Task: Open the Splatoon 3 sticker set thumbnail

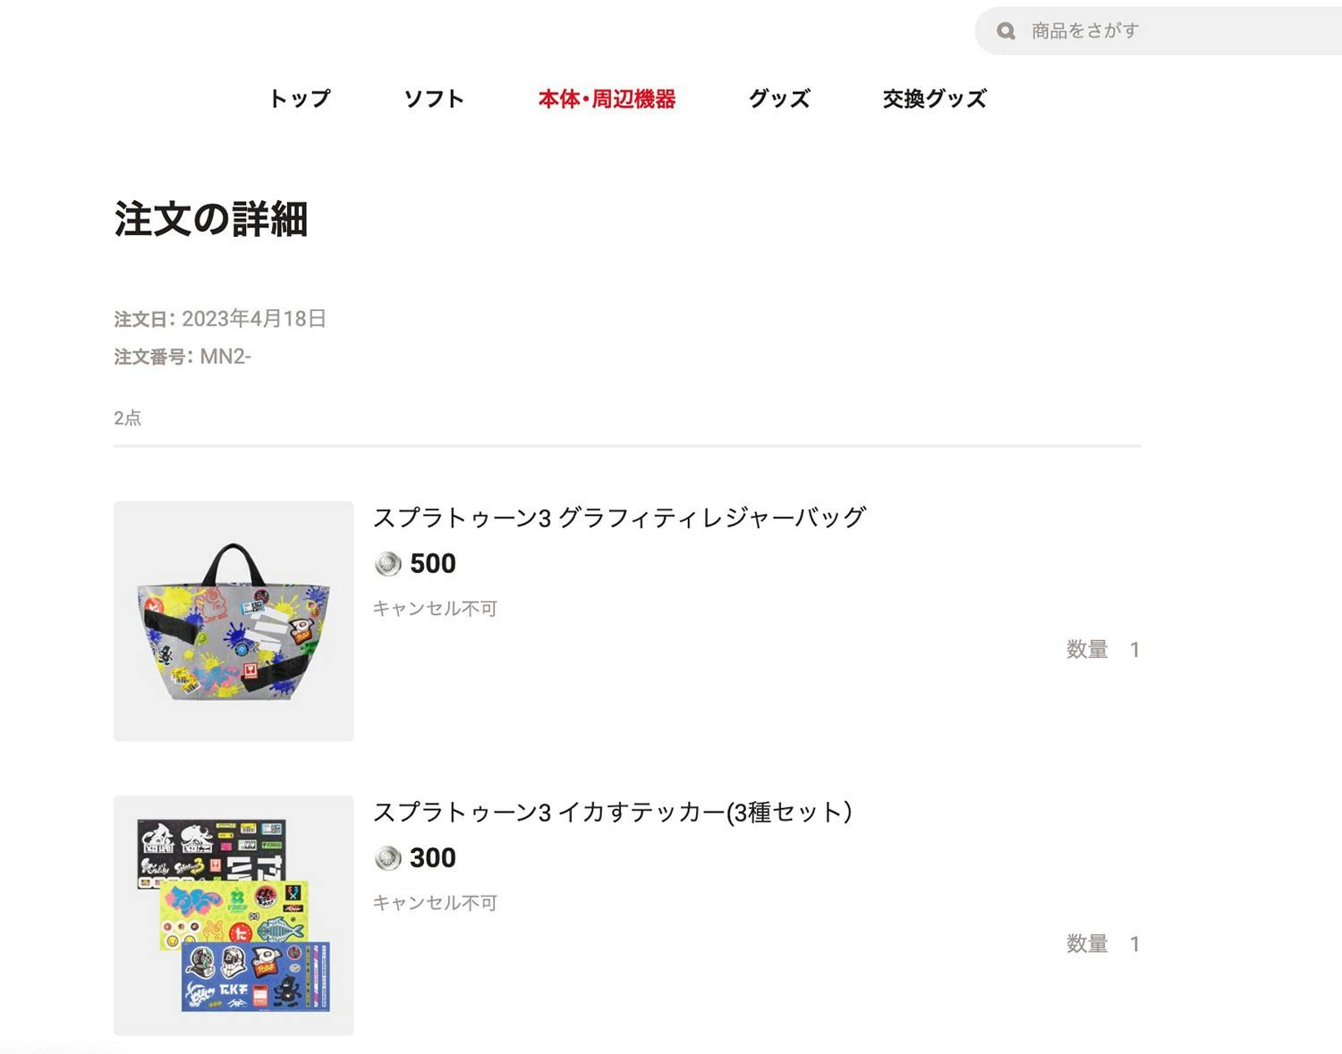Action: (x=234, y=915)
